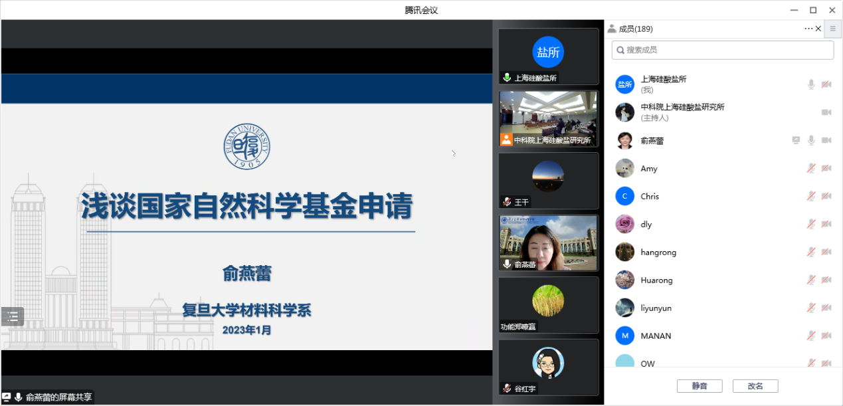This screenshot has height=406, width=843.
Task: Click screen share icon in 俞燕蕾's member row
Action: (796, 140)
